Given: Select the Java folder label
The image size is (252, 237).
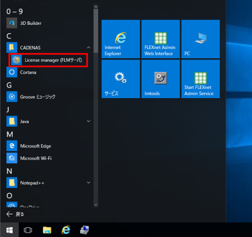Looking at the screenshot, I should [x=24, y=121].
